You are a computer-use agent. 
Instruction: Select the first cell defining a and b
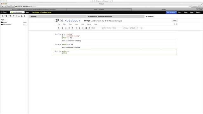pos(119,36)
